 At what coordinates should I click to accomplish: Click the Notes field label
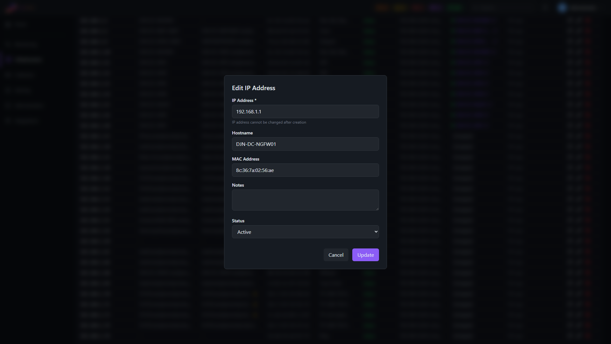pyautogui.click(x=238, y=185)
